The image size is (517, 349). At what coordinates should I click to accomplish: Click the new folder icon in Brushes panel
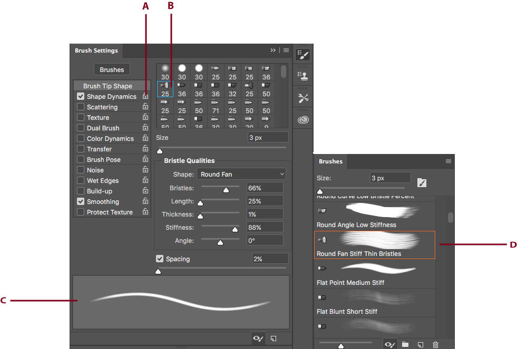pyautogui.click(x=405, y=344)
